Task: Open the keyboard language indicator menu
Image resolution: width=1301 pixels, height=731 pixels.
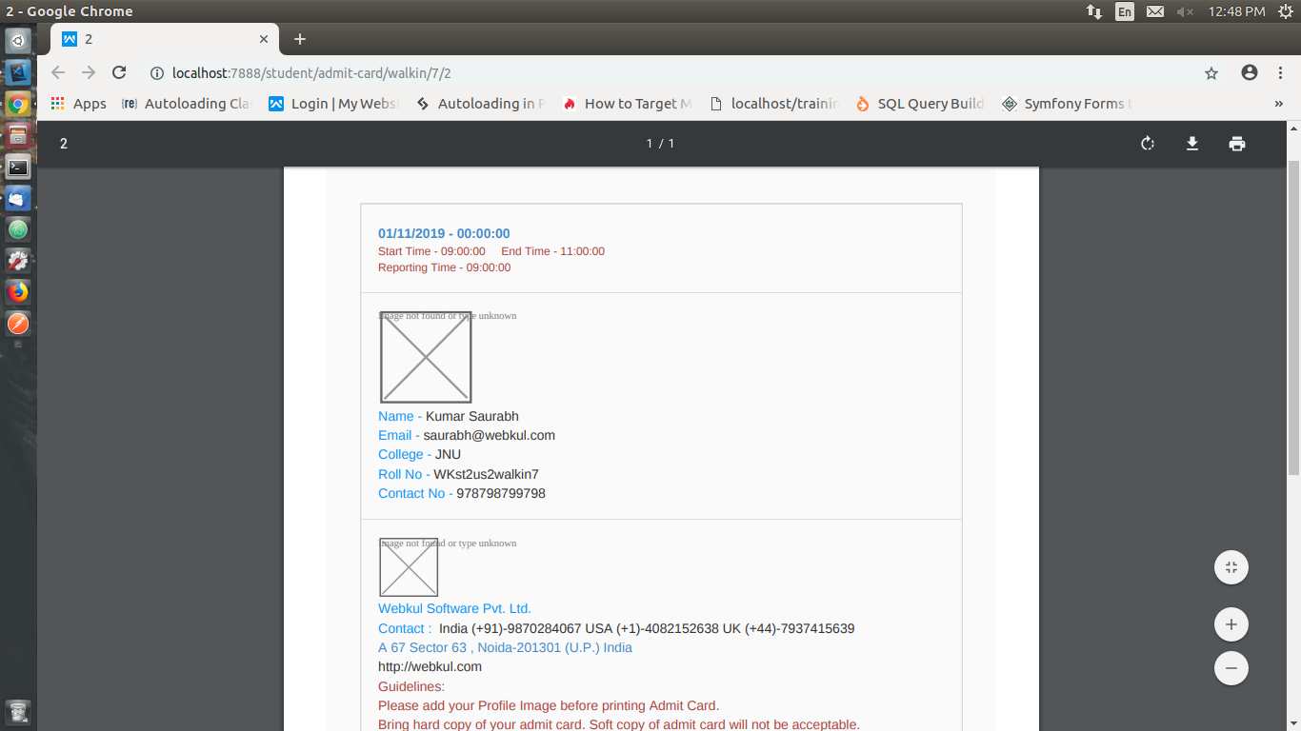Action: [1125, 11]
